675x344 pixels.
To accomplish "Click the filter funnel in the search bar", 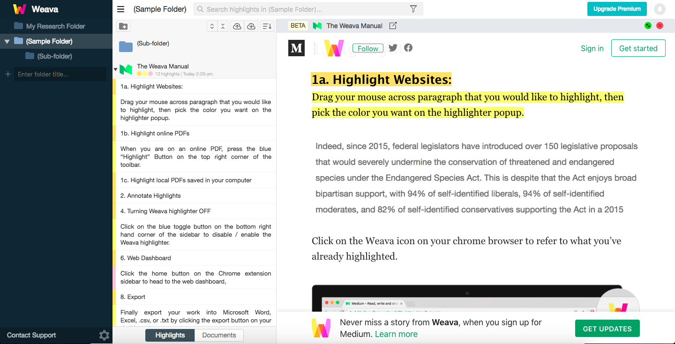I will click(413, 9).
